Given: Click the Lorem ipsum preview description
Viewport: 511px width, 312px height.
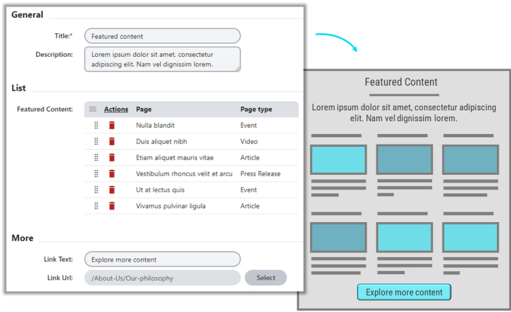Looking at the screenshot, I should pos(404,113).
